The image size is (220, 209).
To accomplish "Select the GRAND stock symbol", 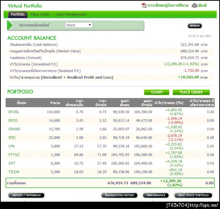I will tap(14, 129).
